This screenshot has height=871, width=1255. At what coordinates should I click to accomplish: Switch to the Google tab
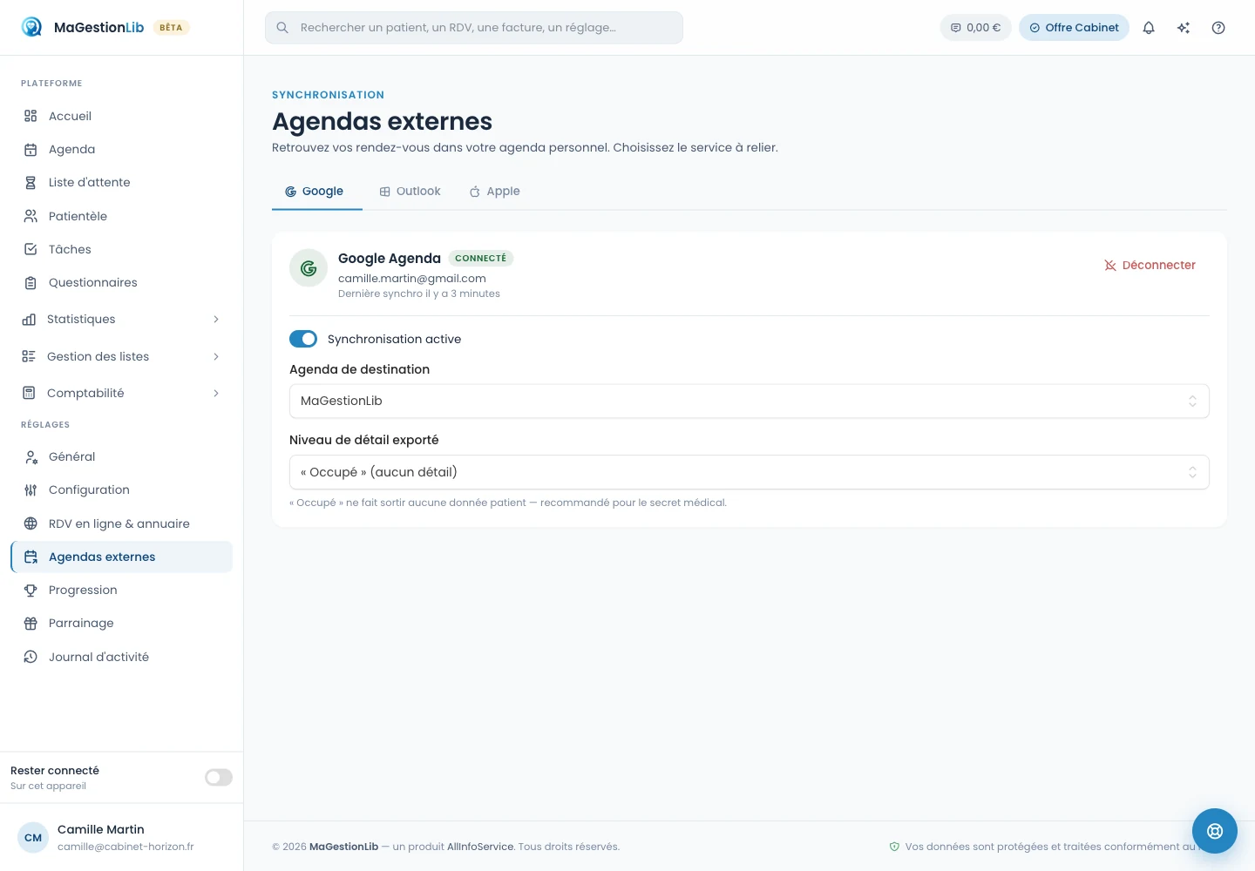[315, 192]
